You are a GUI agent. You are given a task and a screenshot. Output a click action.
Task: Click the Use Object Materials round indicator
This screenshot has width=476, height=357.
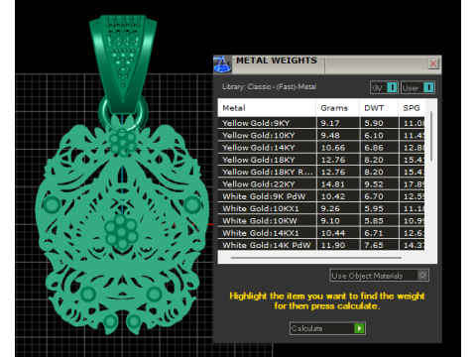click(422, 275)
